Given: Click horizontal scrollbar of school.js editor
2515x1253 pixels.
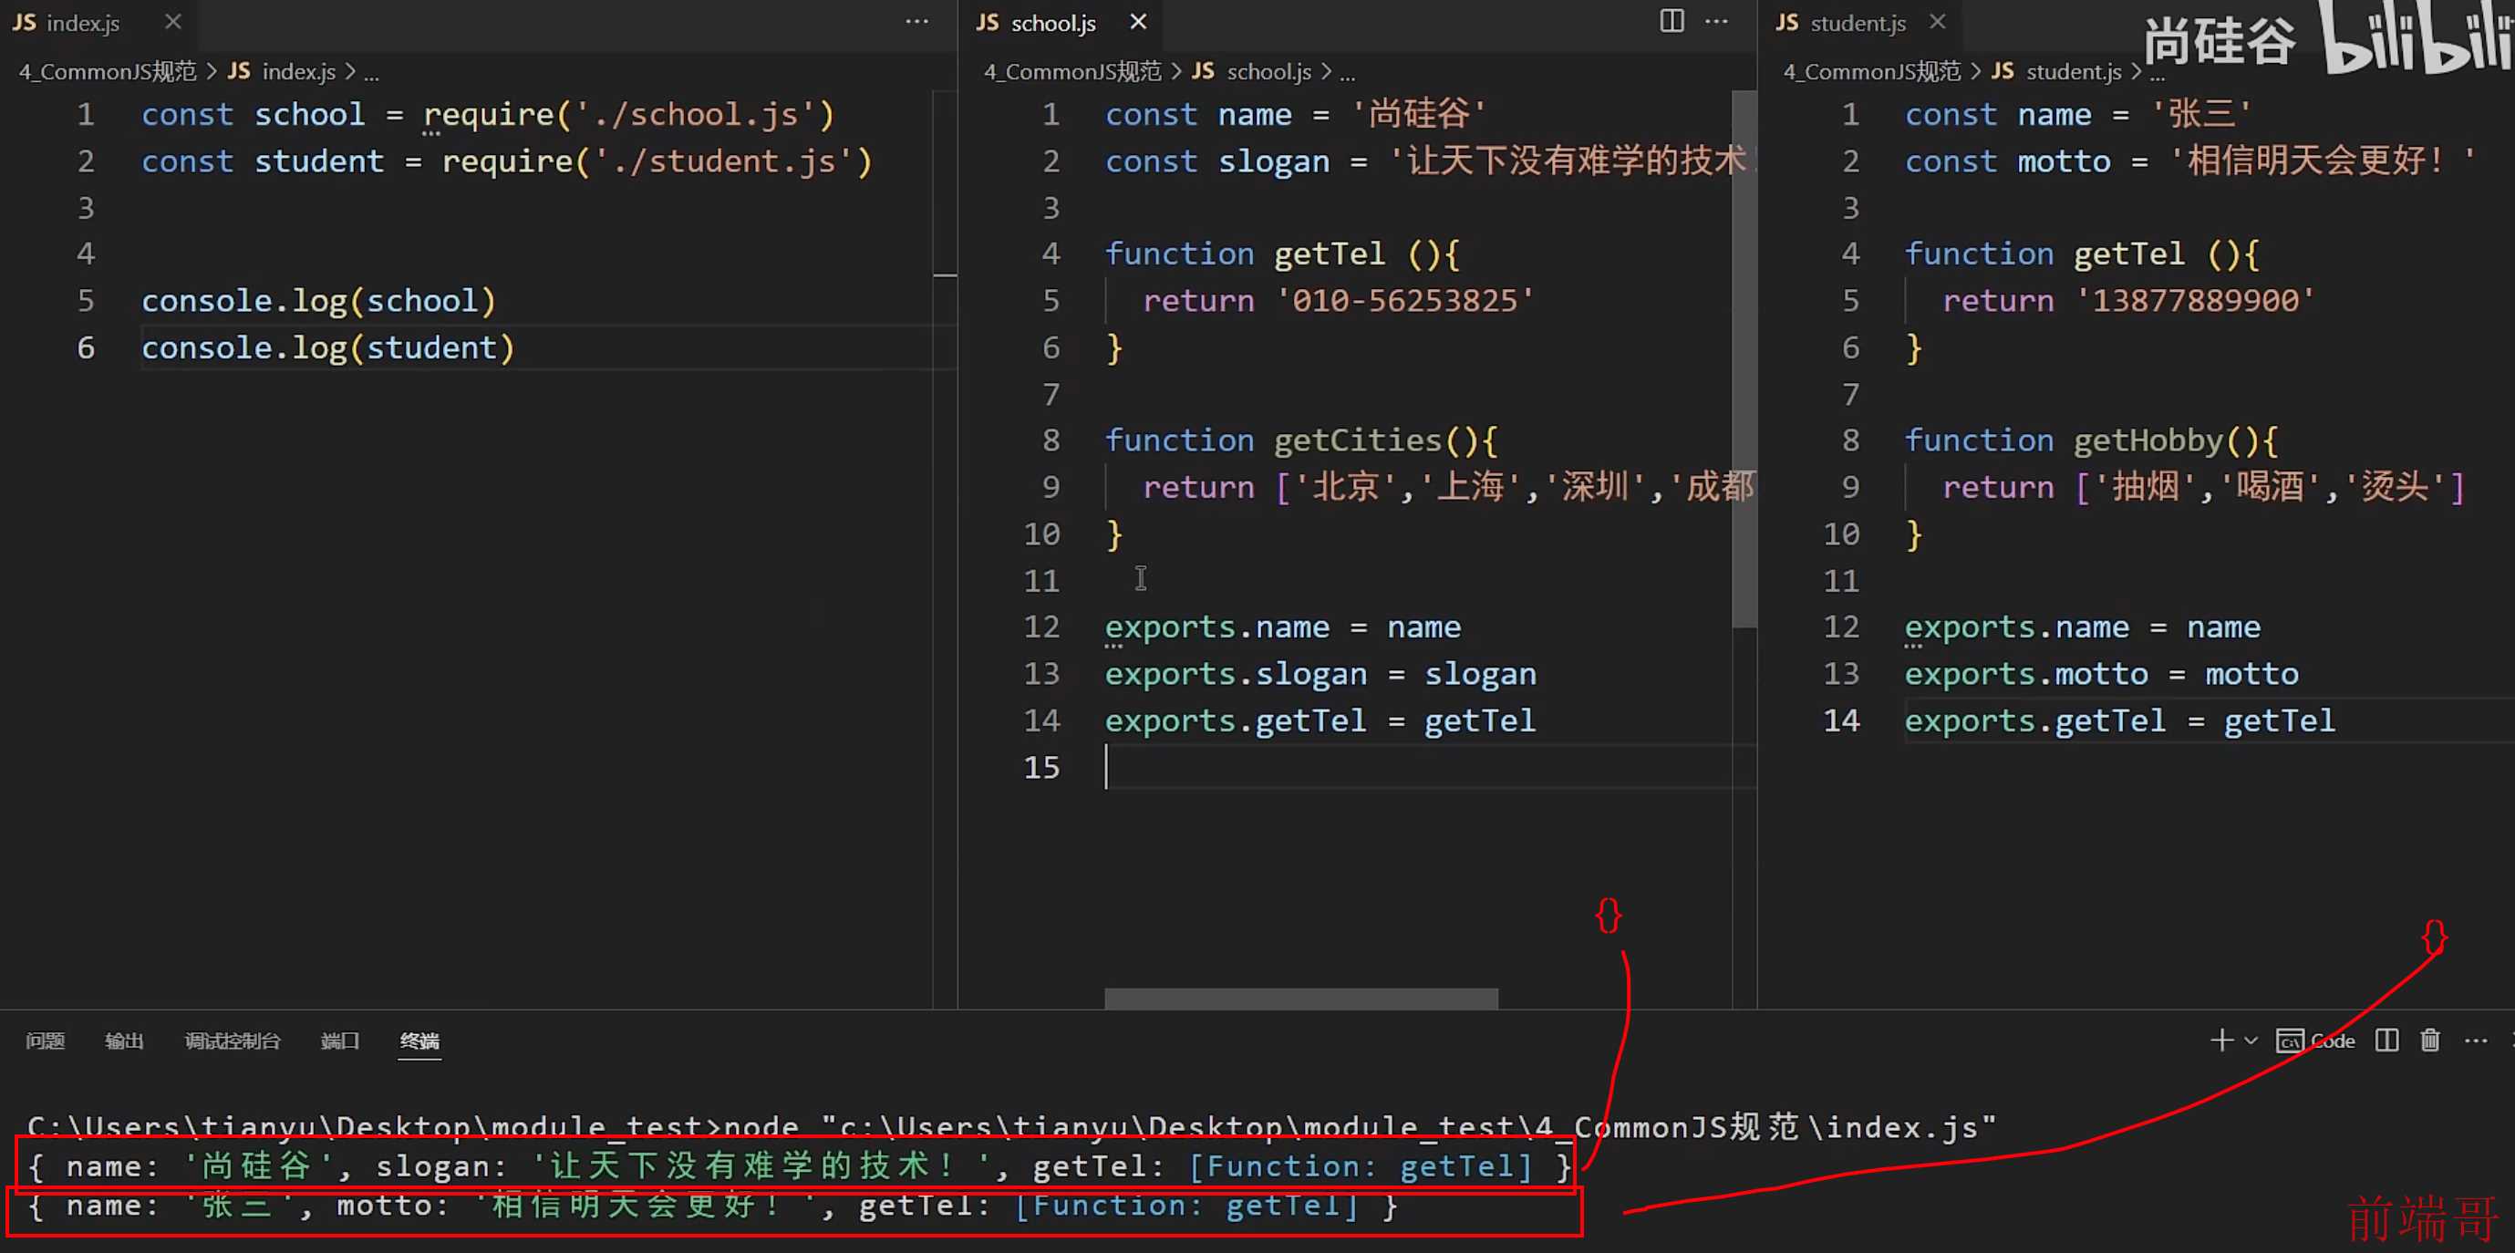Looking at the screenshot, I should coord(1300,998).
